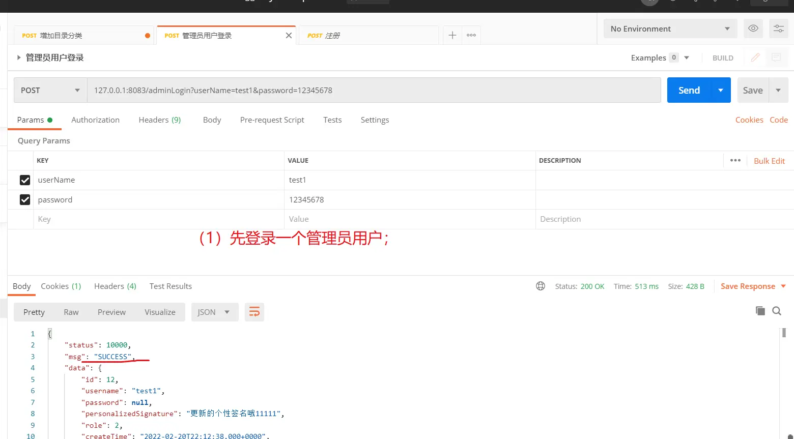Open the JSON format dropdown
This screenshot has height=439, width=794.
tap(214, 312)
